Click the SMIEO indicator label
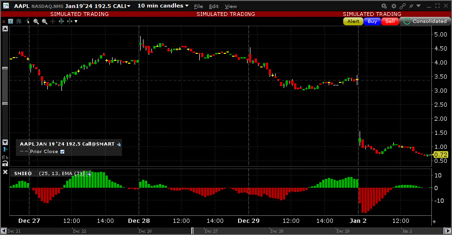Image resolution: width=452 pixels, height=235 pixels. pos(23,174)
